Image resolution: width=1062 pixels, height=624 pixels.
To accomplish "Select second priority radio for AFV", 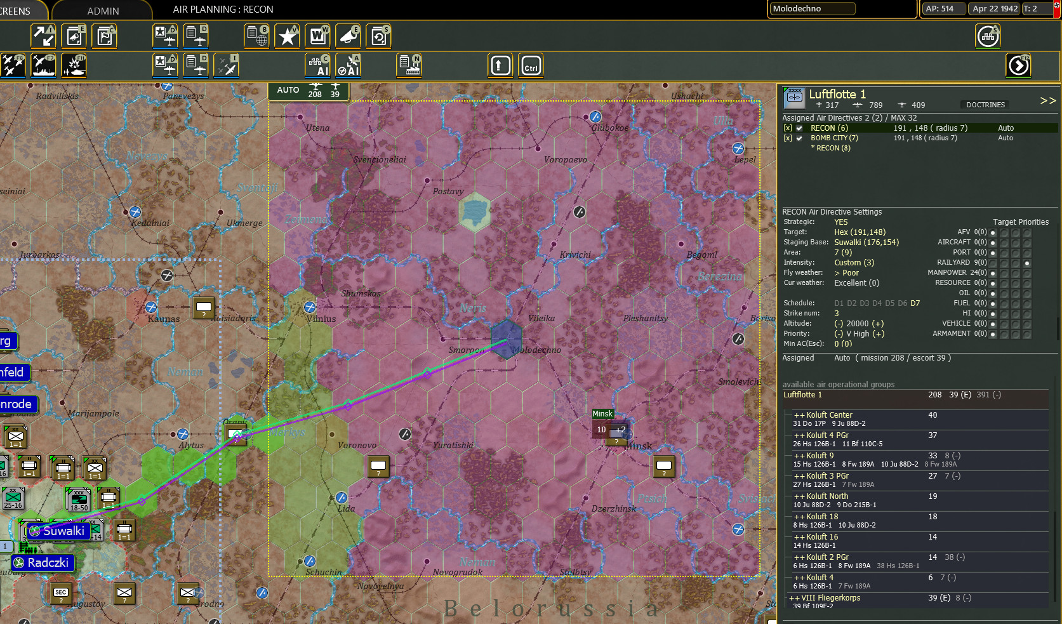I will (x=1004, y=232).
